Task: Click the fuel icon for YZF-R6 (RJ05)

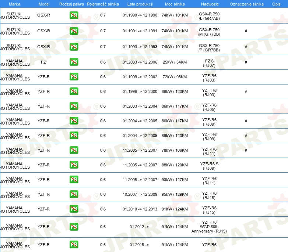Action: coord(74,106)
